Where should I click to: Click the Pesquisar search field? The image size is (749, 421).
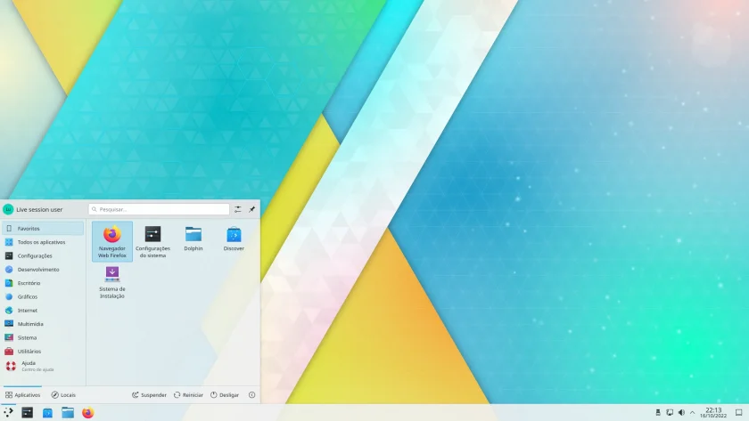click(x=159, y=209)
